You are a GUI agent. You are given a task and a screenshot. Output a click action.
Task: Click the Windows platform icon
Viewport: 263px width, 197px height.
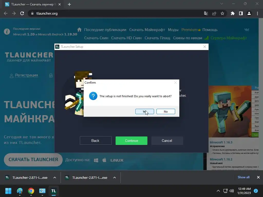coord(96,160)
